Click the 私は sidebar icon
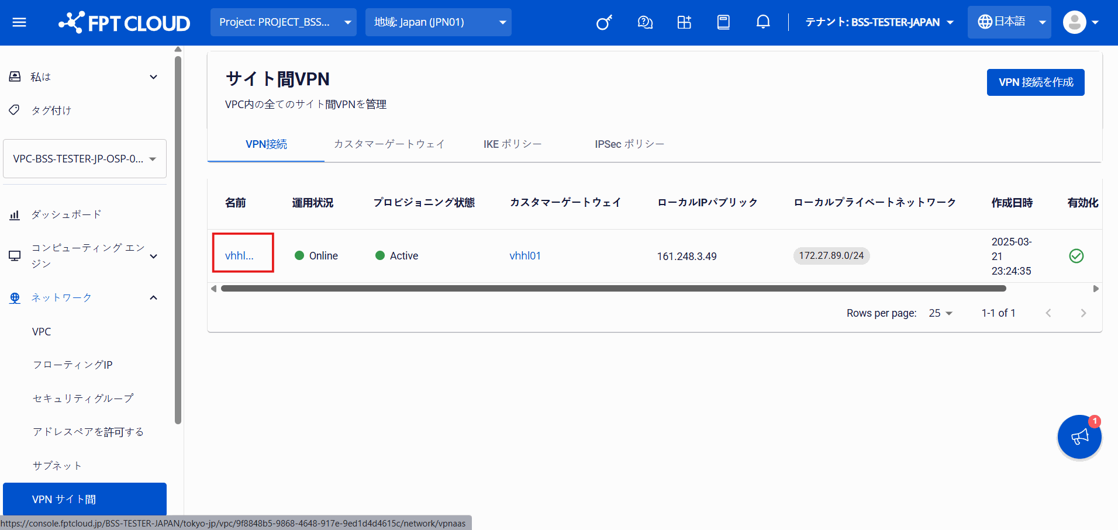Screen dimensions: 1118x530 [x=15, y=77]
